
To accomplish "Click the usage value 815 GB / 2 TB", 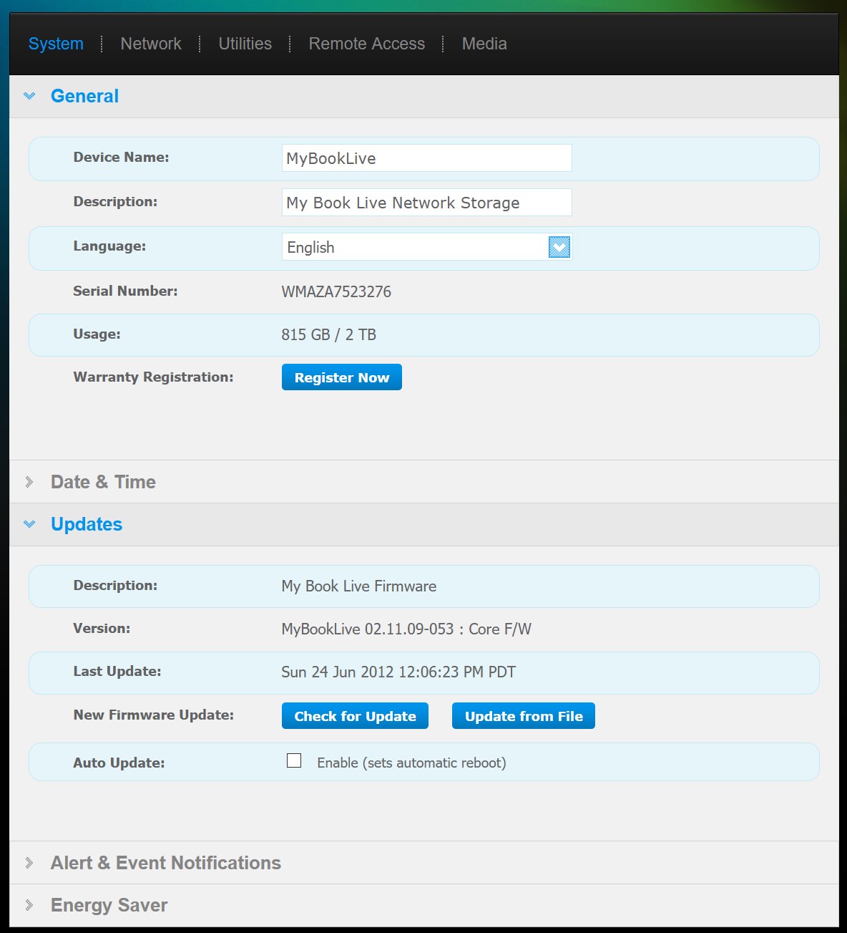I will point(329,334).
